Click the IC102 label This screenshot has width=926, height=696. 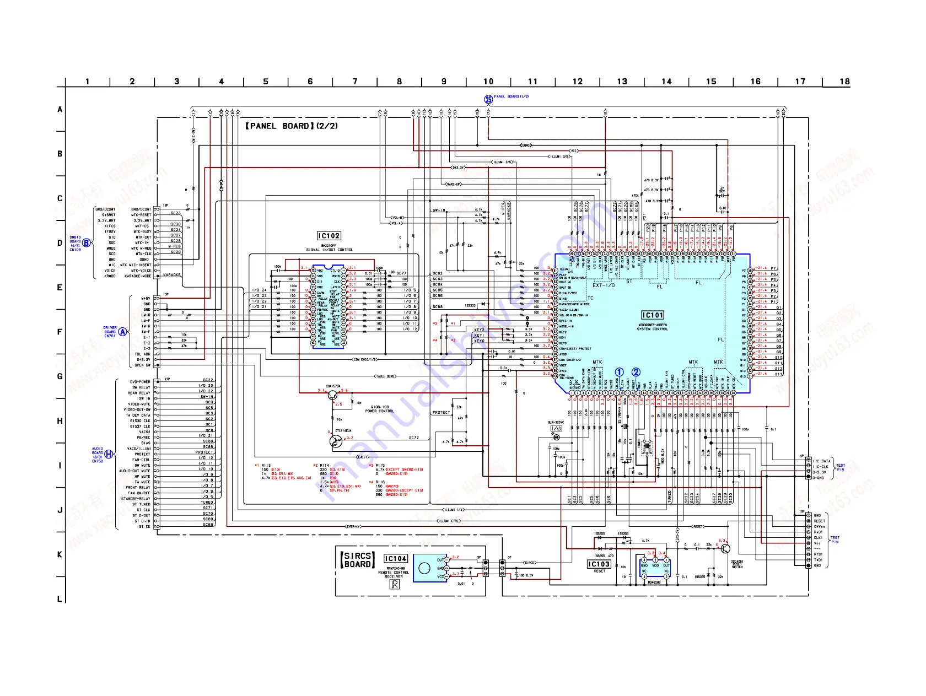pyautogui.click(x=329, y=236)
